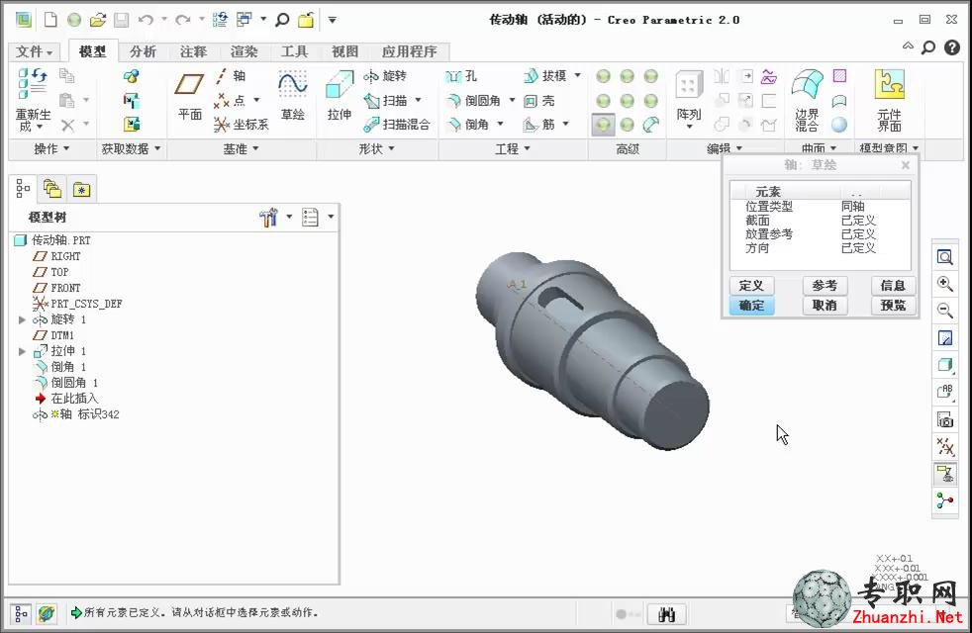Switch to the 注释 tab

pos(193,51)
